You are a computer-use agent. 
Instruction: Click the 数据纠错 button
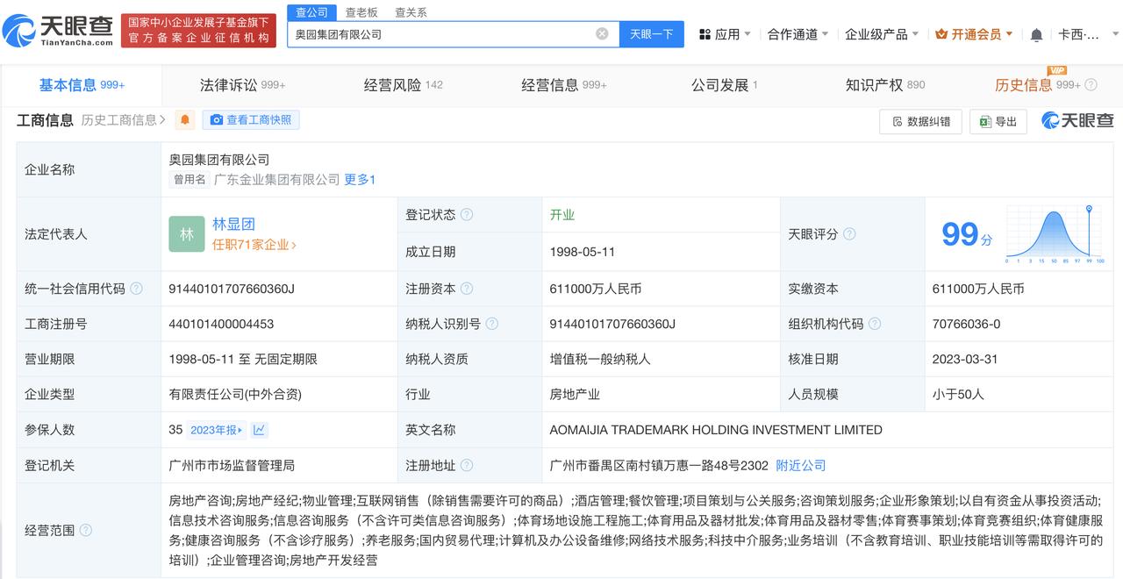click(920, 121)
